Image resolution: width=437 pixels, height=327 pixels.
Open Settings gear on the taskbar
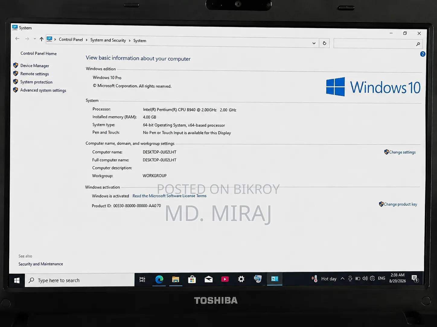click(x=241, y=279)
